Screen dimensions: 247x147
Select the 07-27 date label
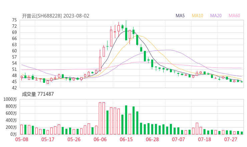point(231,139)
